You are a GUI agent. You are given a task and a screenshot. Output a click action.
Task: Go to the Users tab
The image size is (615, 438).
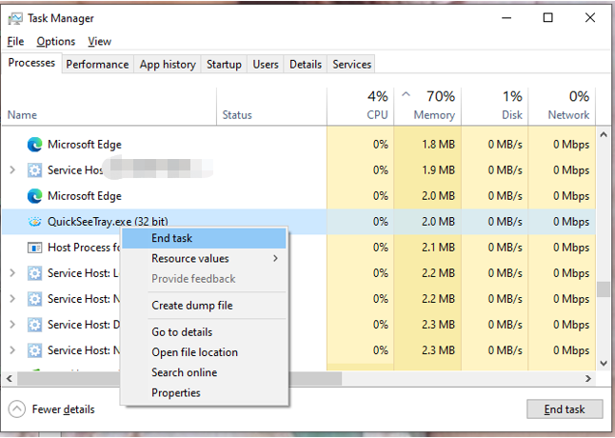point(266,65)
